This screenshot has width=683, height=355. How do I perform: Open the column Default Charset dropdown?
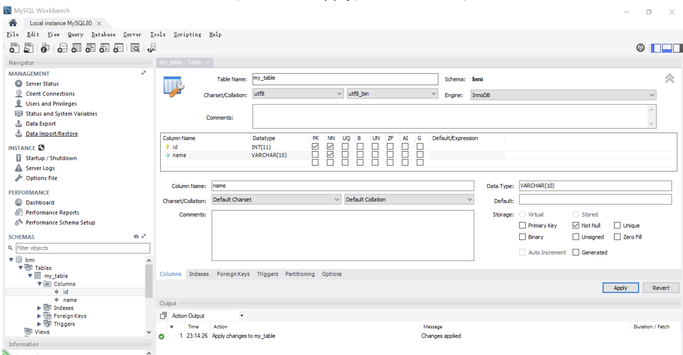point(277,200)
